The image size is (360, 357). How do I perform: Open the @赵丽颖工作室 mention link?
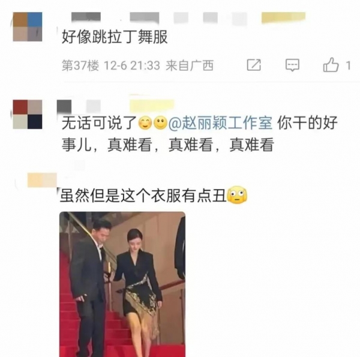click(x=220, y=123)
